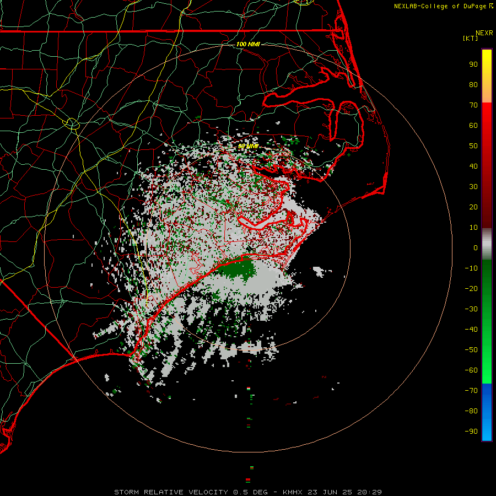Click the positive 60 knot scale label

click(473, 125)
